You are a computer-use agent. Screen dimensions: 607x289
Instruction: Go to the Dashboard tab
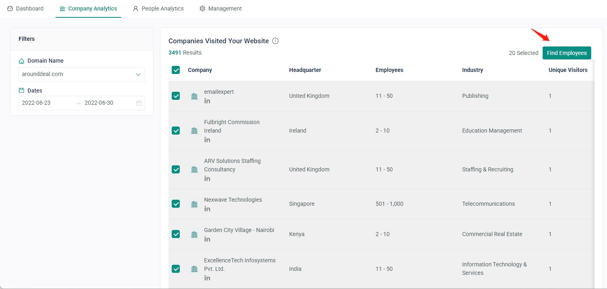26,8
